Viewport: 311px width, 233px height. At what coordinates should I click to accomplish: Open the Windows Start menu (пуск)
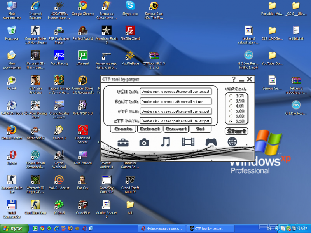[x=15, y=228]
